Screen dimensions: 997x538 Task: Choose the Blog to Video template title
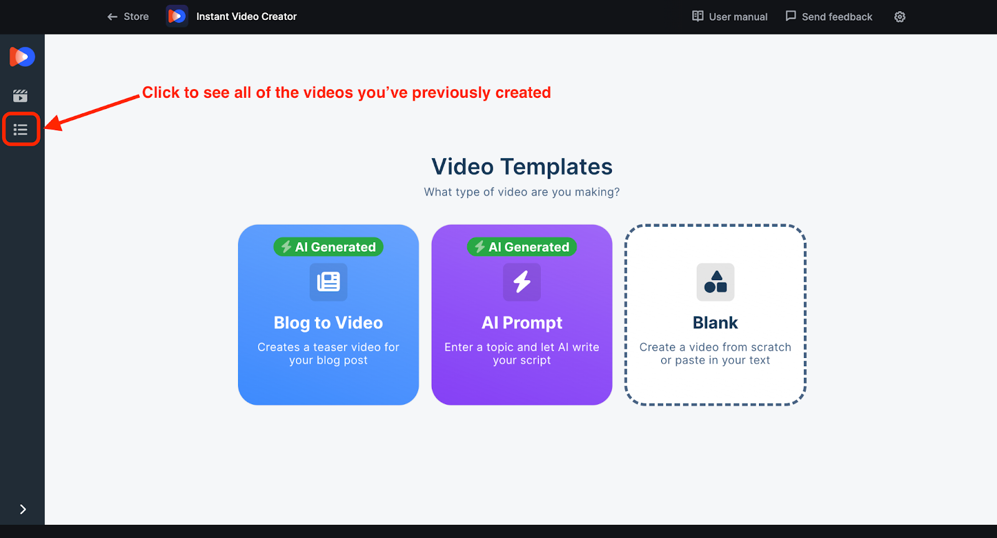click(x=328, y=323)
